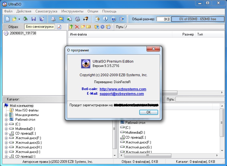Screen dimensions: 227x166
Task: Expand the Мои документы tree node
Action: (x=6, y=115)
